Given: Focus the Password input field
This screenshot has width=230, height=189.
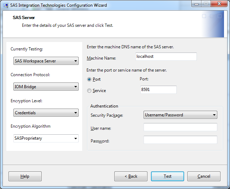Looking at the screenshot, I should tap(180, 140).
